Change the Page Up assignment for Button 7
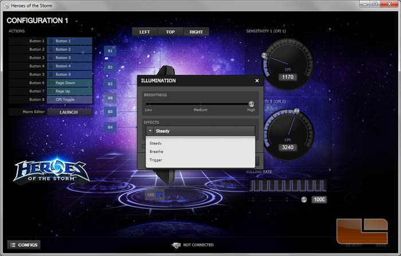This screenshot has height=256, width=401. click(69, 91)
